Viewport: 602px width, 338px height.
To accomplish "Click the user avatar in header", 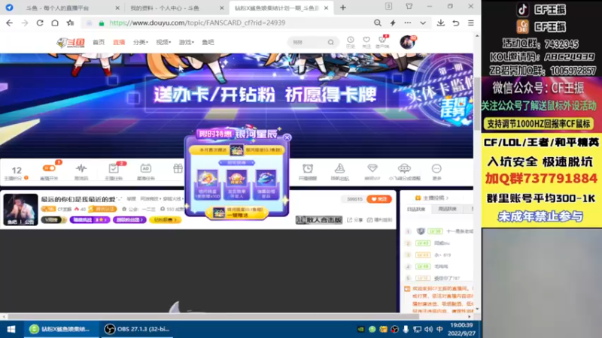I will coord(407,42).
